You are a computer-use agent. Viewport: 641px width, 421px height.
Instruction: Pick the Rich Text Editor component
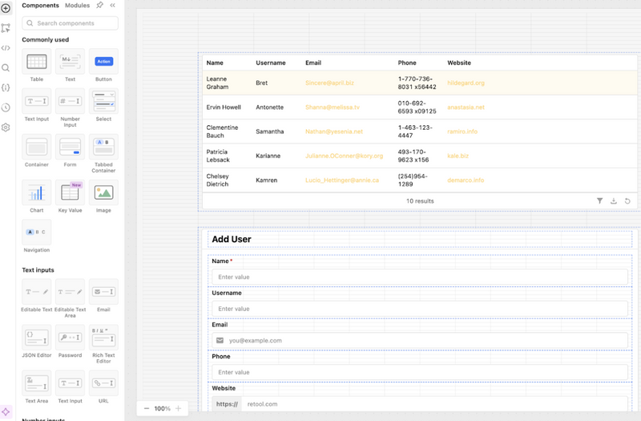[103, 344]
